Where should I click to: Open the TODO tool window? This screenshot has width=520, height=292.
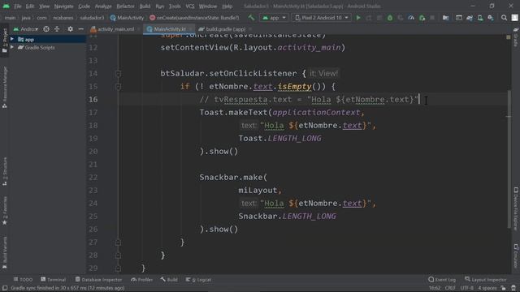[x=23, y=280]
